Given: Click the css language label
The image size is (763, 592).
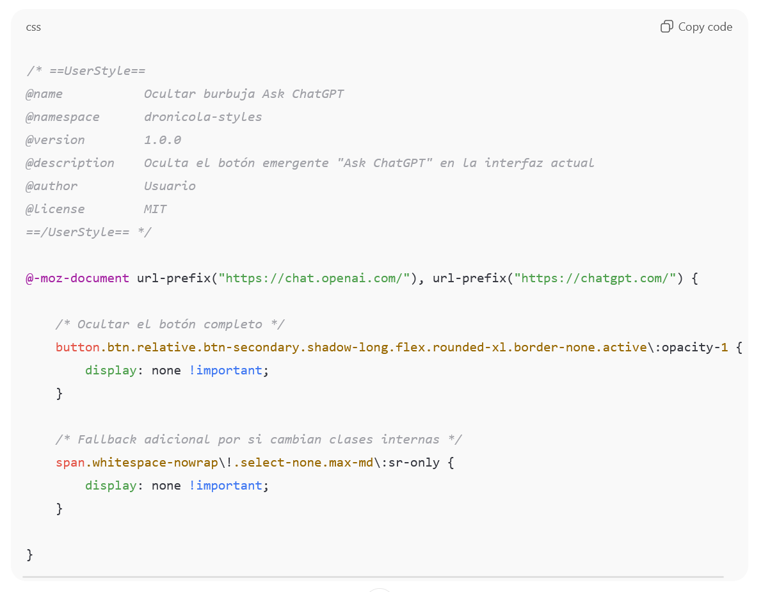Looking at the screenshot, I should 33,27.
